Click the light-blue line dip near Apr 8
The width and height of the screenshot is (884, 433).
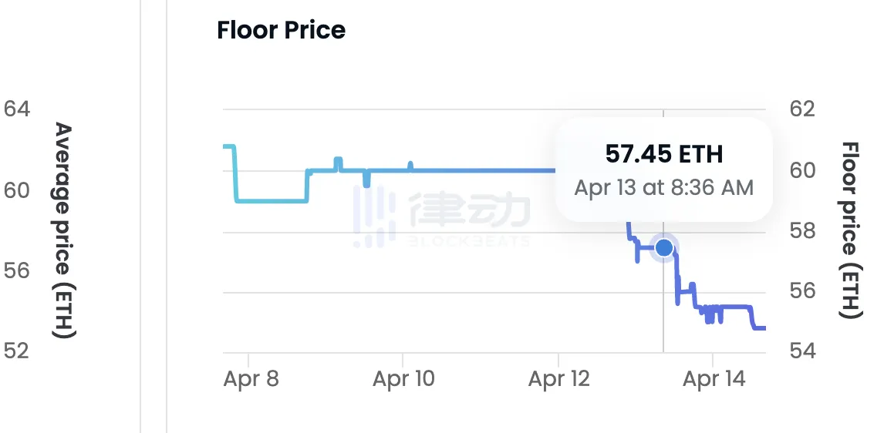(272, 200)
